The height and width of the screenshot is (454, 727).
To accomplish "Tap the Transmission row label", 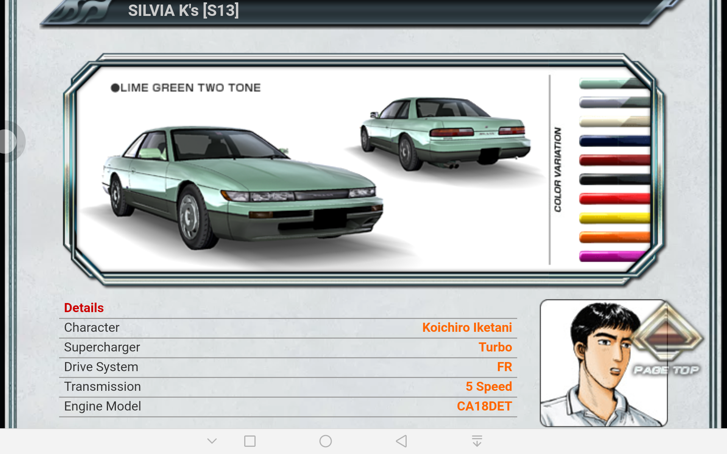I will pyautogui.click(x=103, y=387).
